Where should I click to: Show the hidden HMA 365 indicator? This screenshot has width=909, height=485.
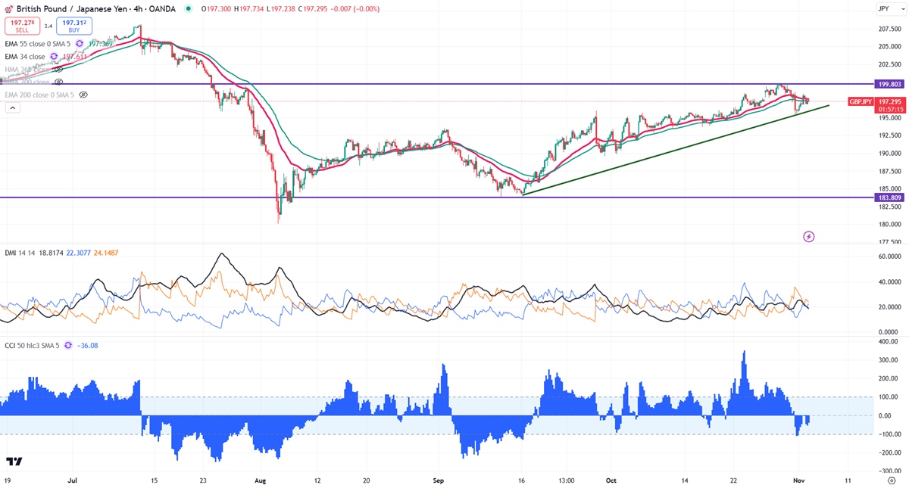[59, 69]
